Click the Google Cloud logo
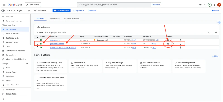 15,5
